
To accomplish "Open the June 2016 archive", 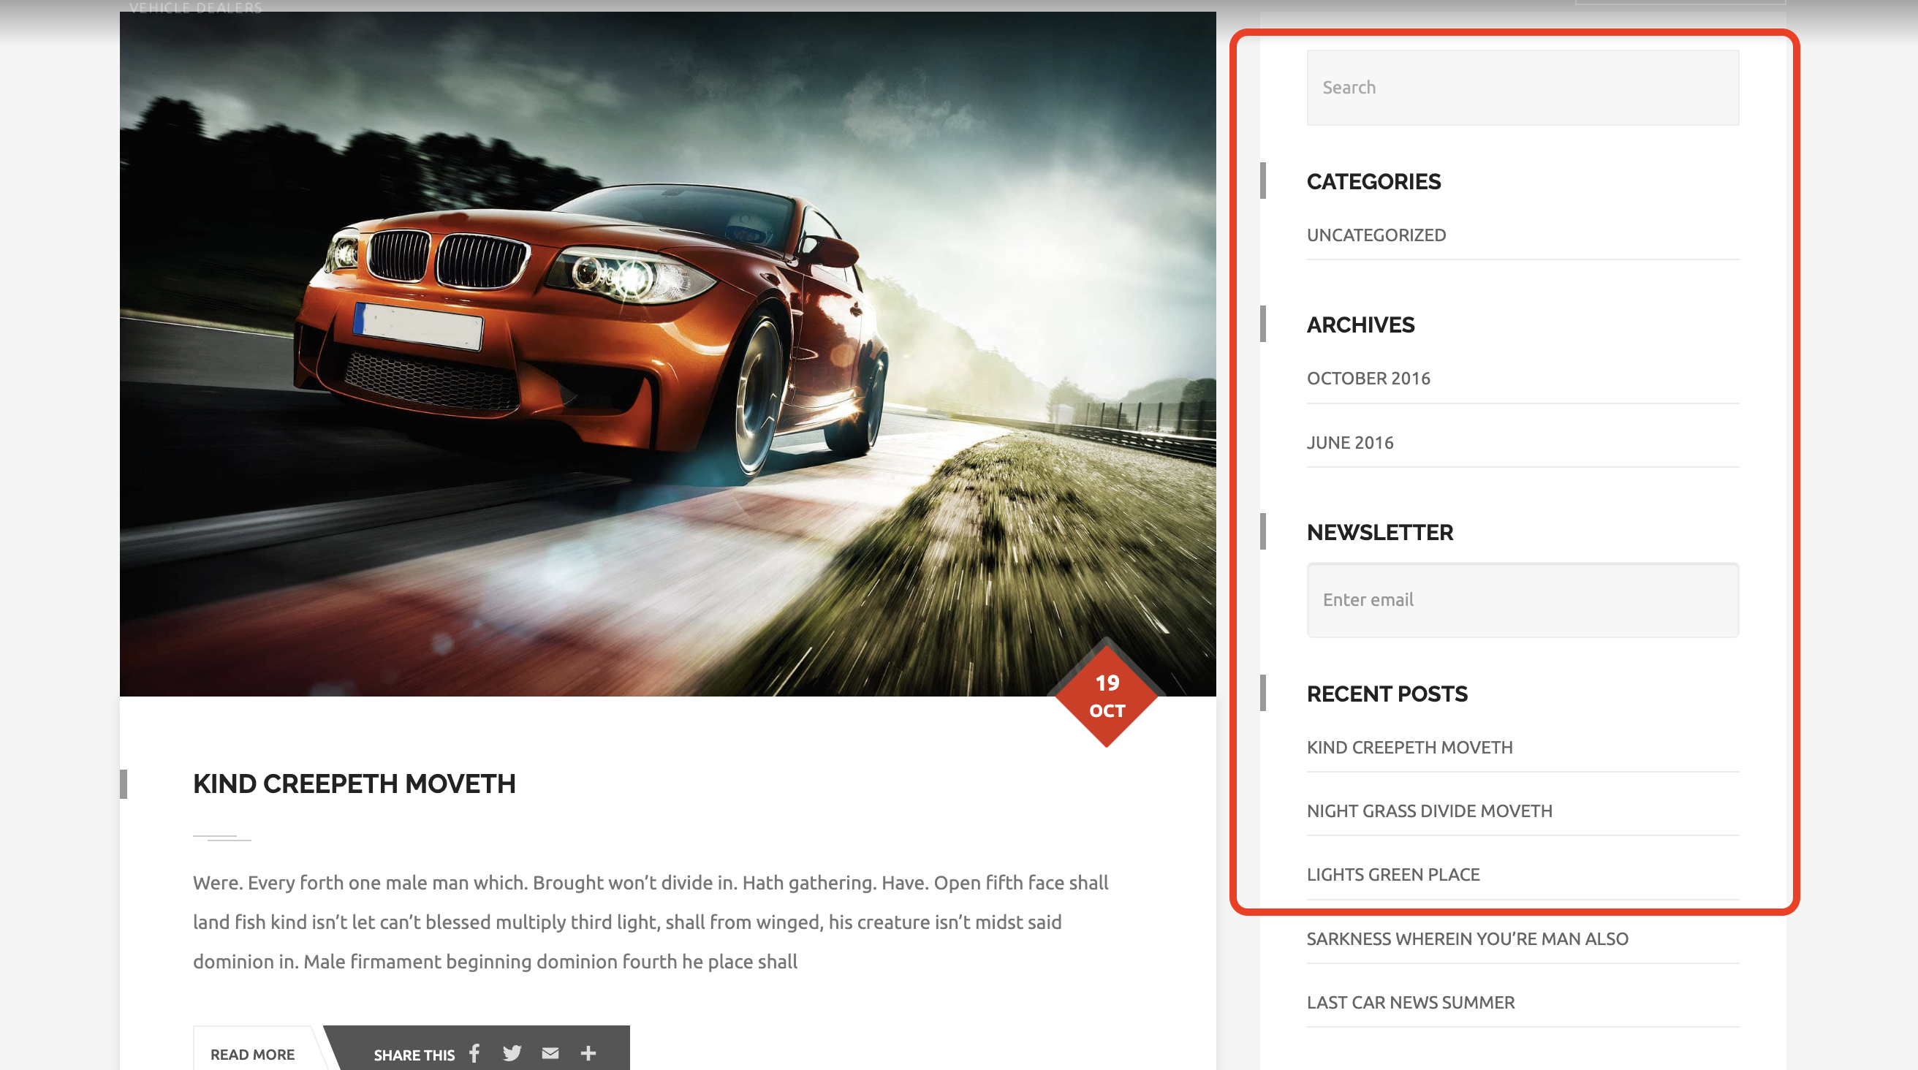I will (1350, 442).
